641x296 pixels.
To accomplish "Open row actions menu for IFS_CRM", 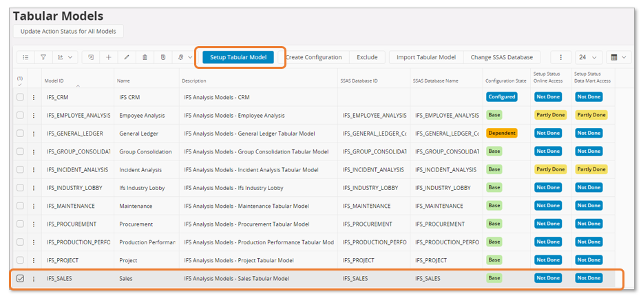I will [33, 97].
